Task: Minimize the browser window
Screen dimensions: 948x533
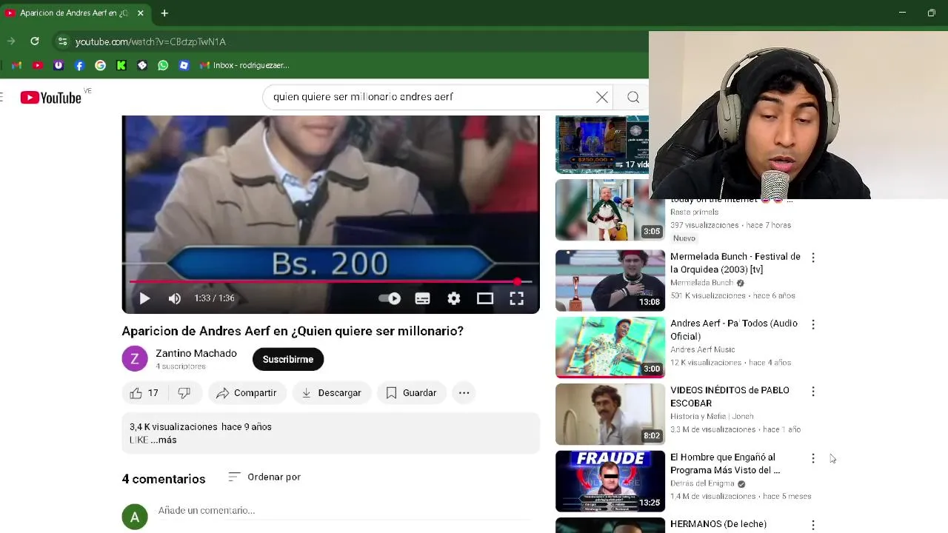Action: pyautogui.click(x=902, y=13)
